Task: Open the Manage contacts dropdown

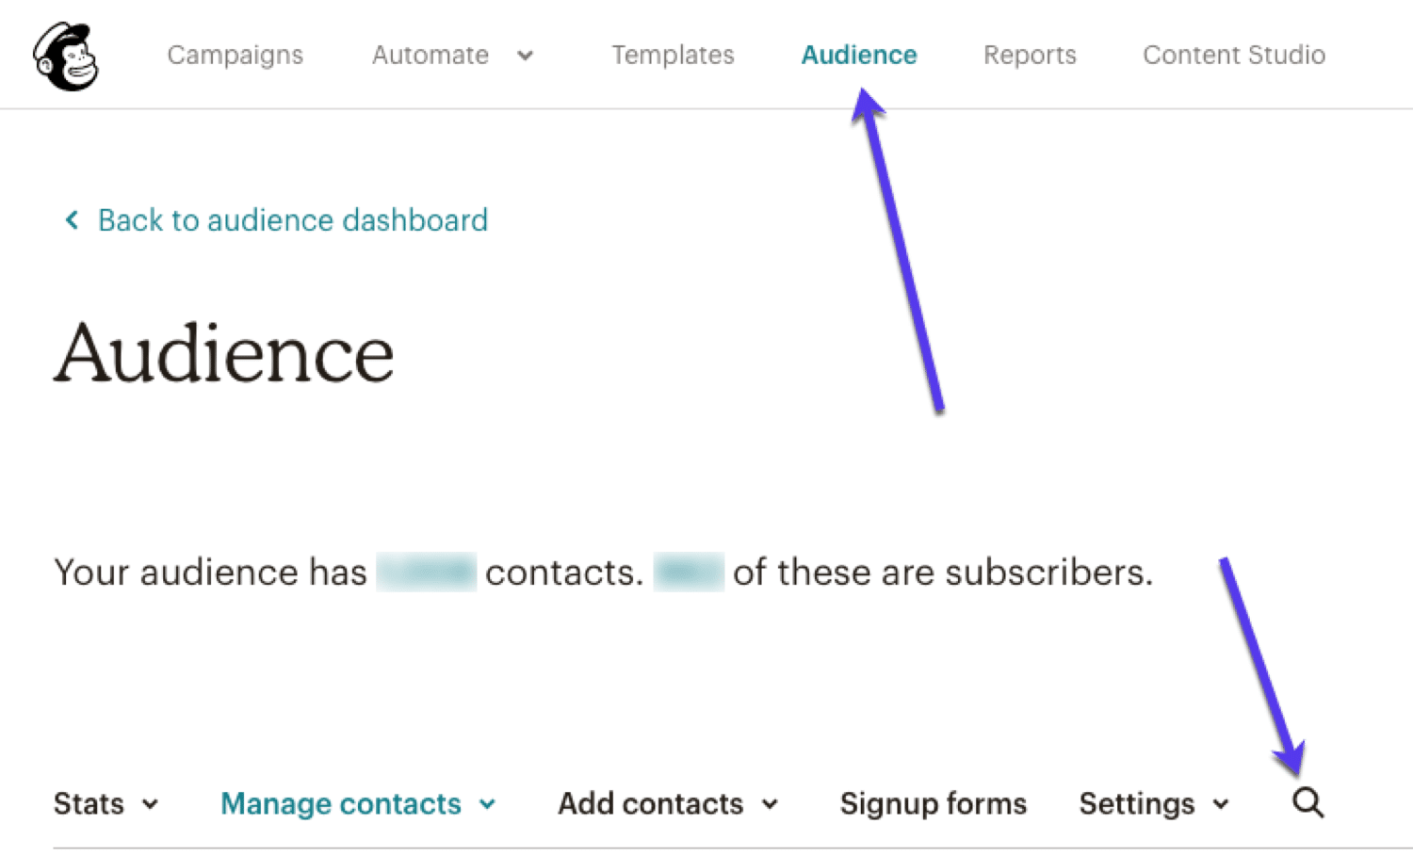Action: 487,805
